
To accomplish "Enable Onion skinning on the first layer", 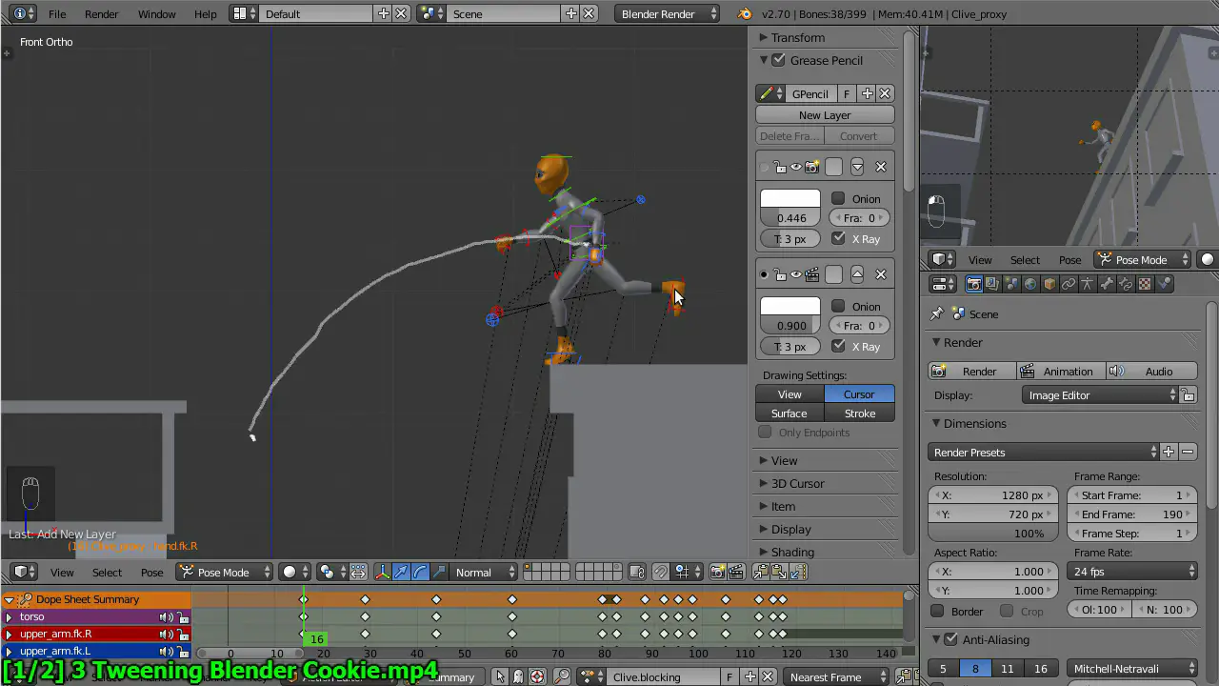I will [838, 198].
